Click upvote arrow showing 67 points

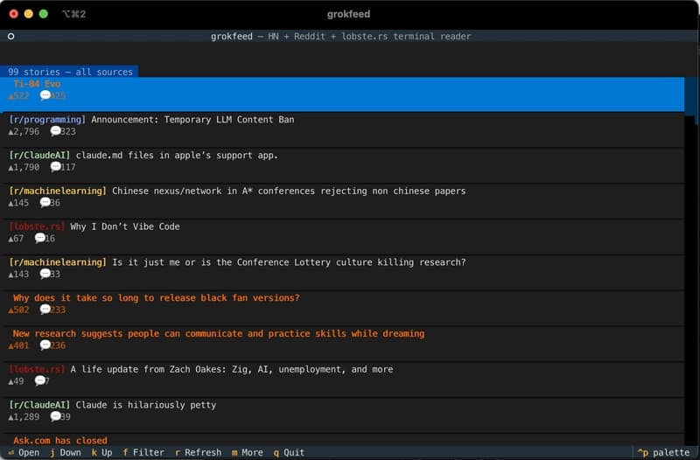(x=10, y=239)
